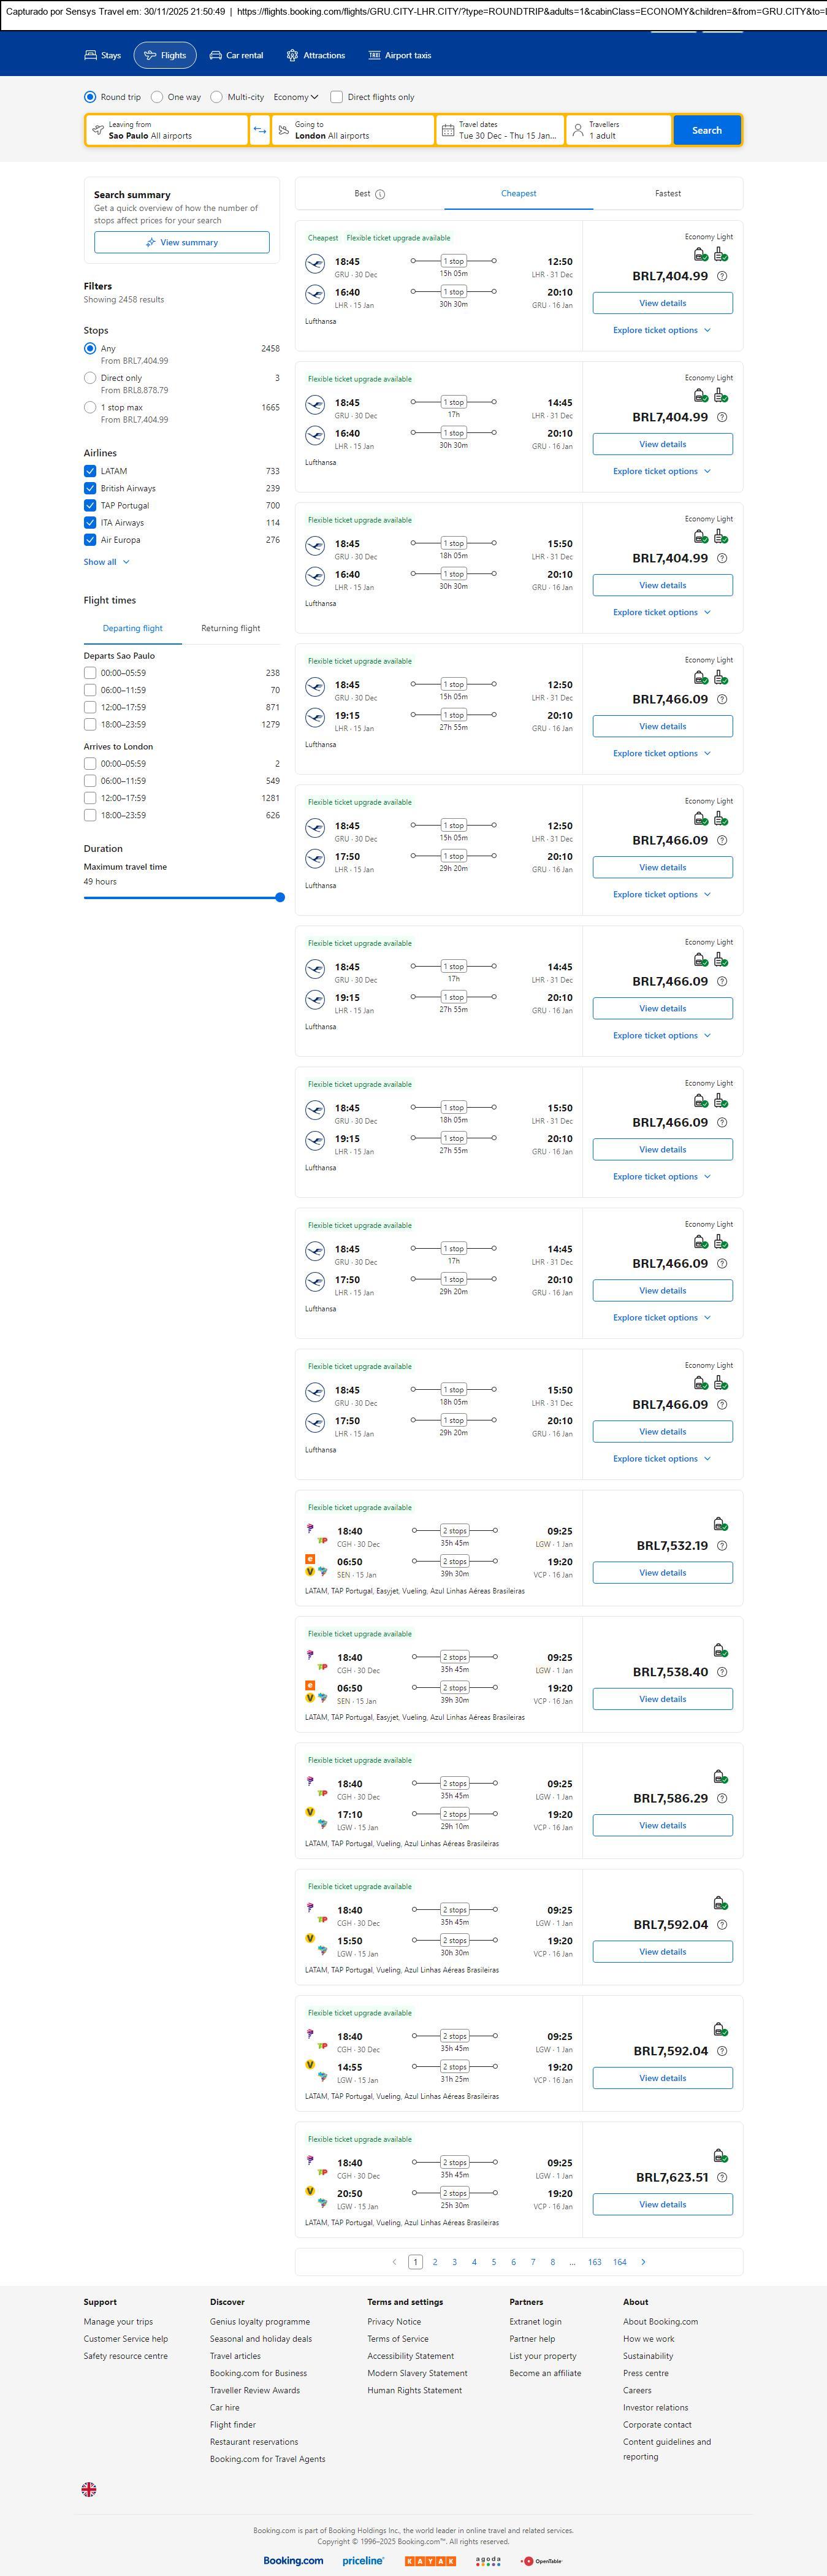The width and height of the screenshot is (827, 2576).
Task: Open the Car rental section
Action: click(x=236, y=55)
